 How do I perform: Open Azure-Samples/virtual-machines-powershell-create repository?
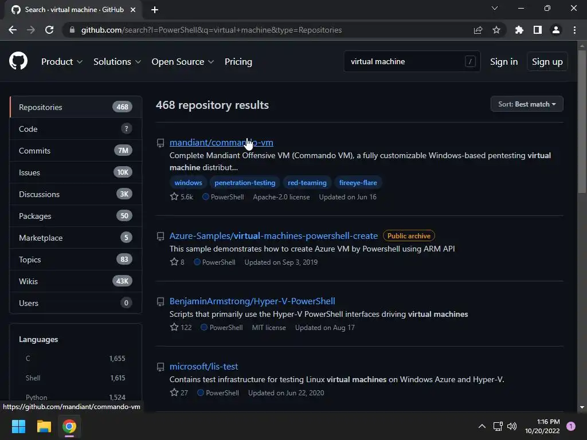(273, 235)
